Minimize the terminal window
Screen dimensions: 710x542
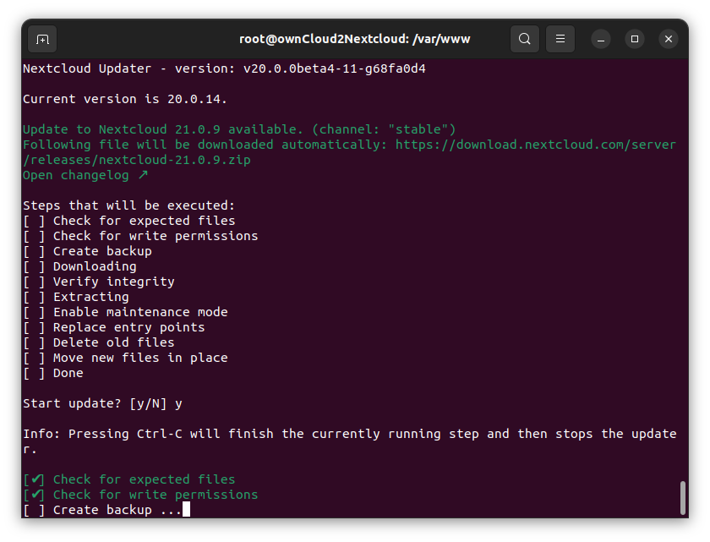(x=601, y=40)
